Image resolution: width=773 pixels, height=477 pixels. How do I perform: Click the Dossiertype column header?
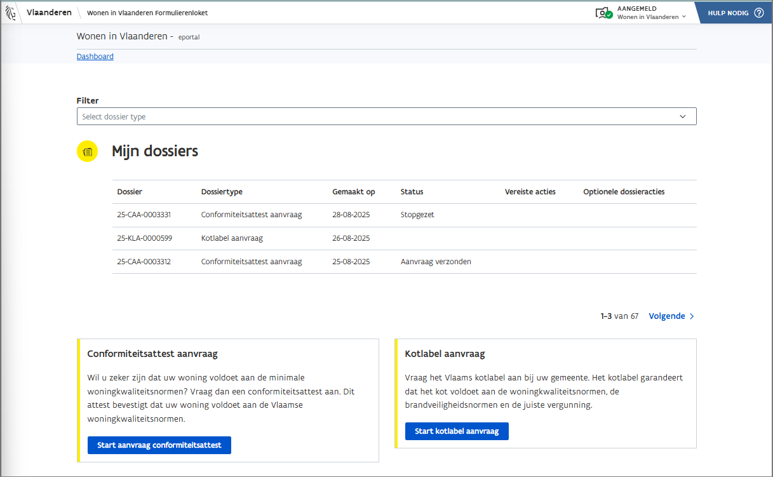(222, 192)
